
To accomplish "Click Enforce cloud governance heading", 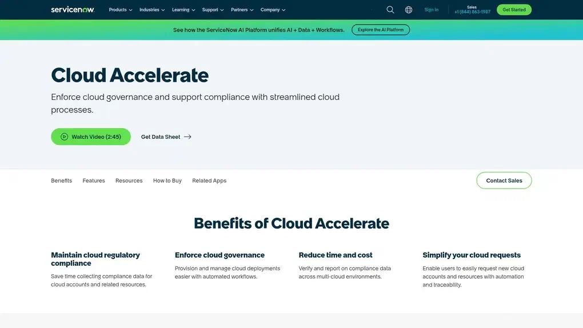I will (219, 255).
